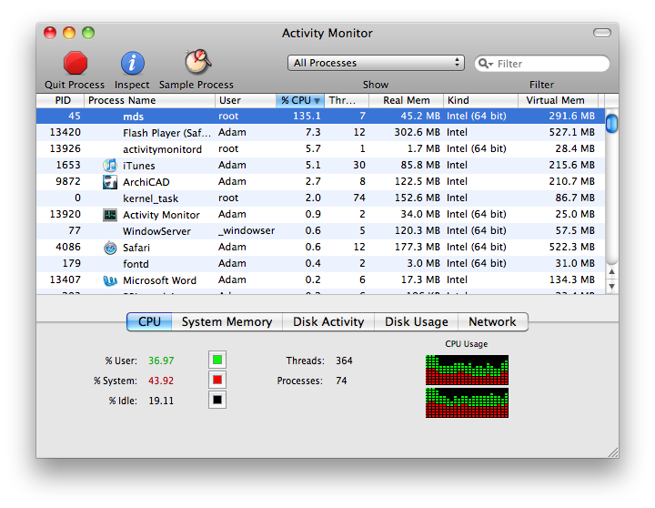Select the iTunes icon in the process list
Image resolution: width=655 pixels, height=508 pixels.
click(110, 165)
